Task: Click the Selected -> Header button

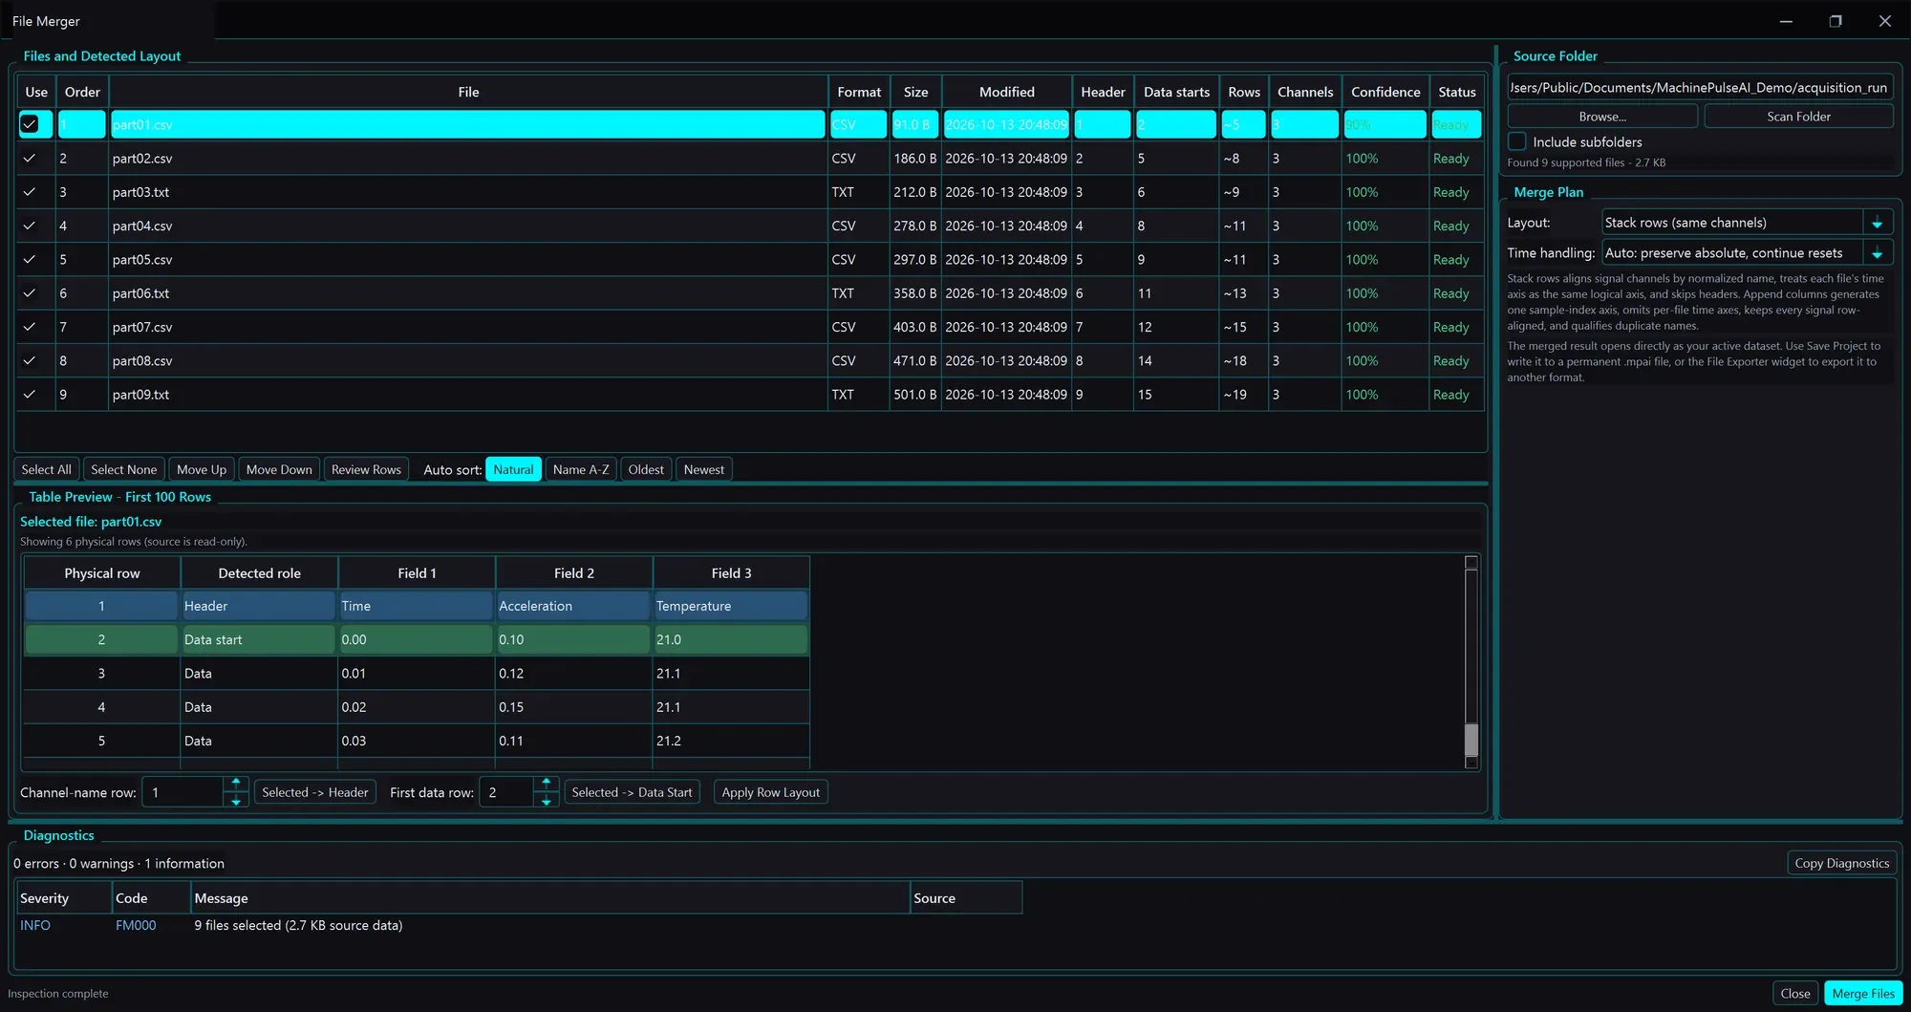Action: coord(315,792)
